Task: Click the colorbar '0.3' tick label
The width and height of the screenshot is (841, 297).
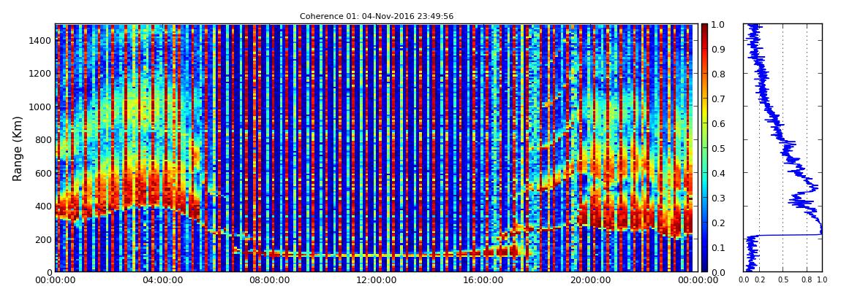Action: tap(717, 198)
